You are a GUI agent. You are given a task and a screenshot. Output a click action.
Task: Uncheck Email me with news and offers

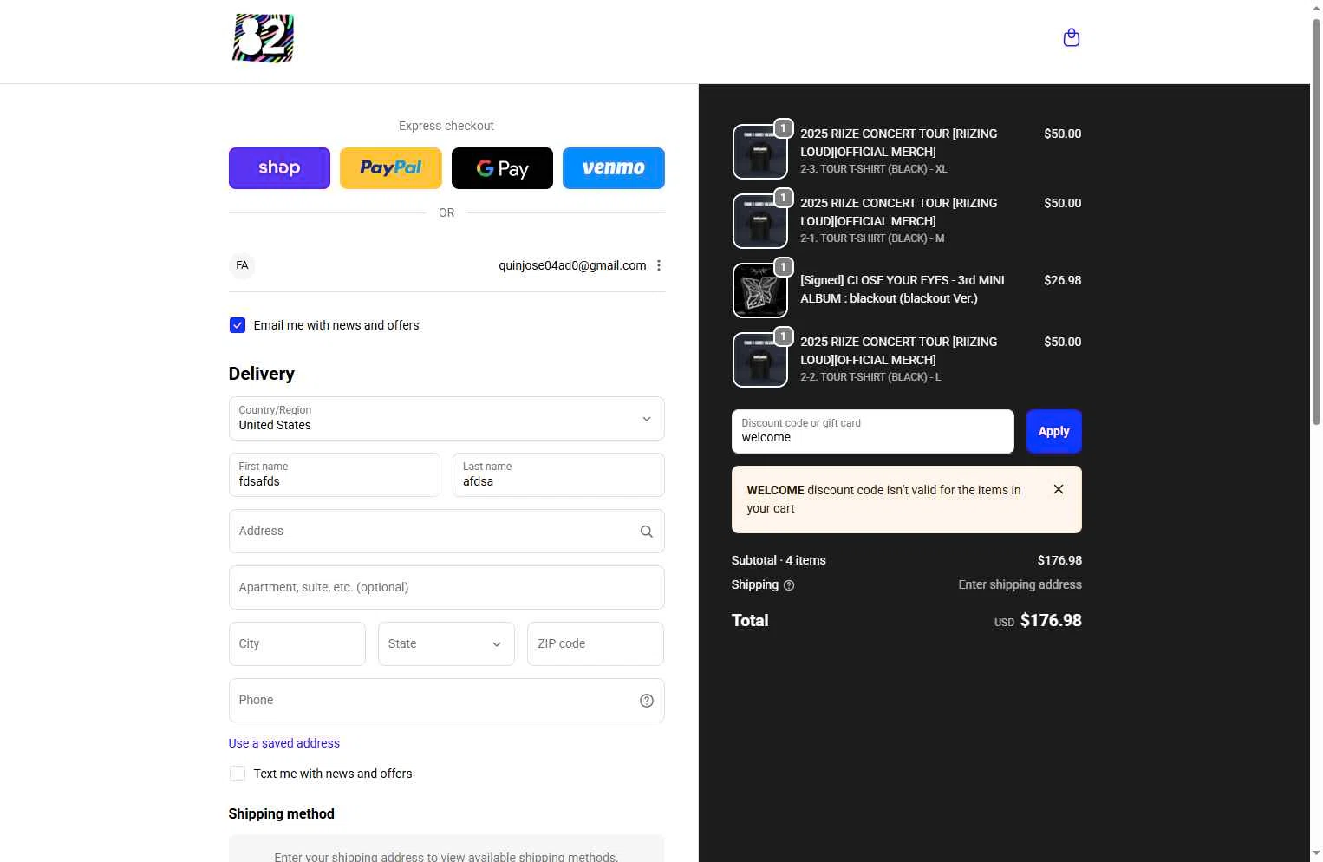(238, 325)
